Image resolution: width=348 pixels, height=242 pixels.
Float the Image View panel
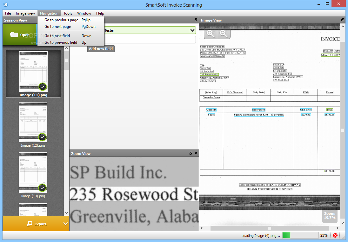pyautogui.click(x=343, y=20)
